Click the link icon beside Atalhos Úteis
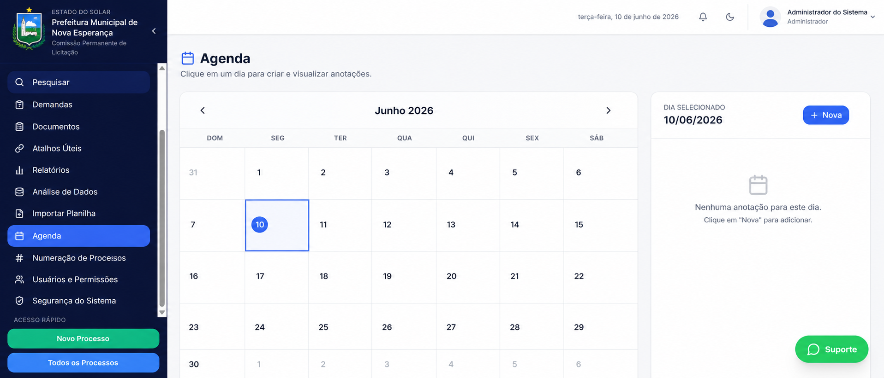The height and width of the screenshot is (378, 884). click(19, 148)
